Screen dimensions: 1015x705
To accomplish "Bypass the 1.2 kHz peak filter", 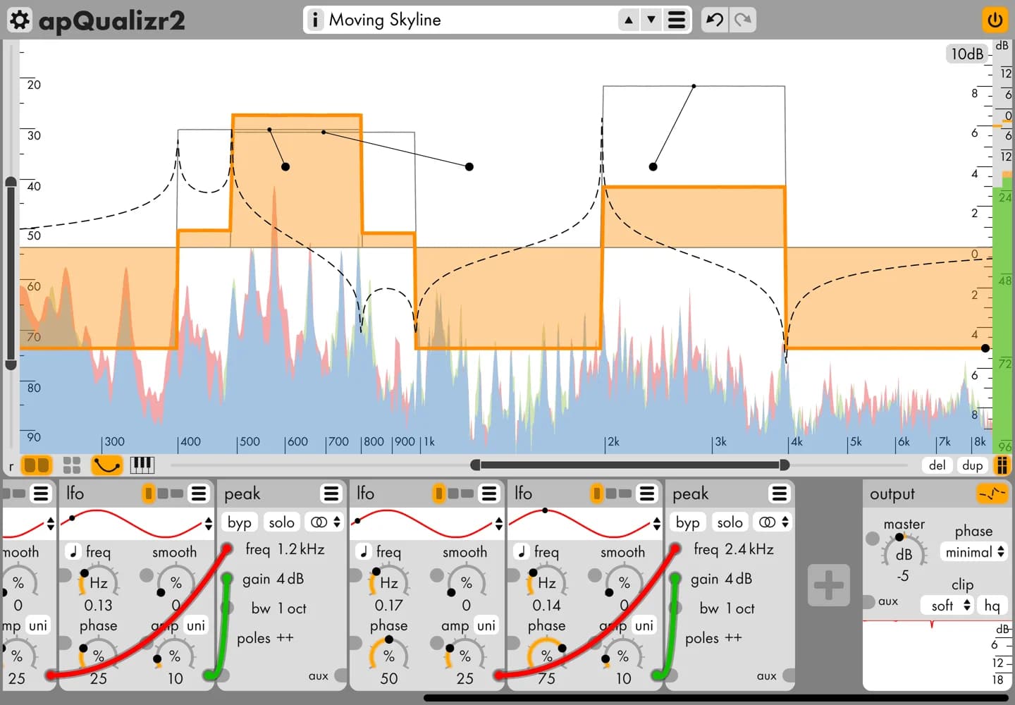I will pyautogui.click(x=240, y=522).
